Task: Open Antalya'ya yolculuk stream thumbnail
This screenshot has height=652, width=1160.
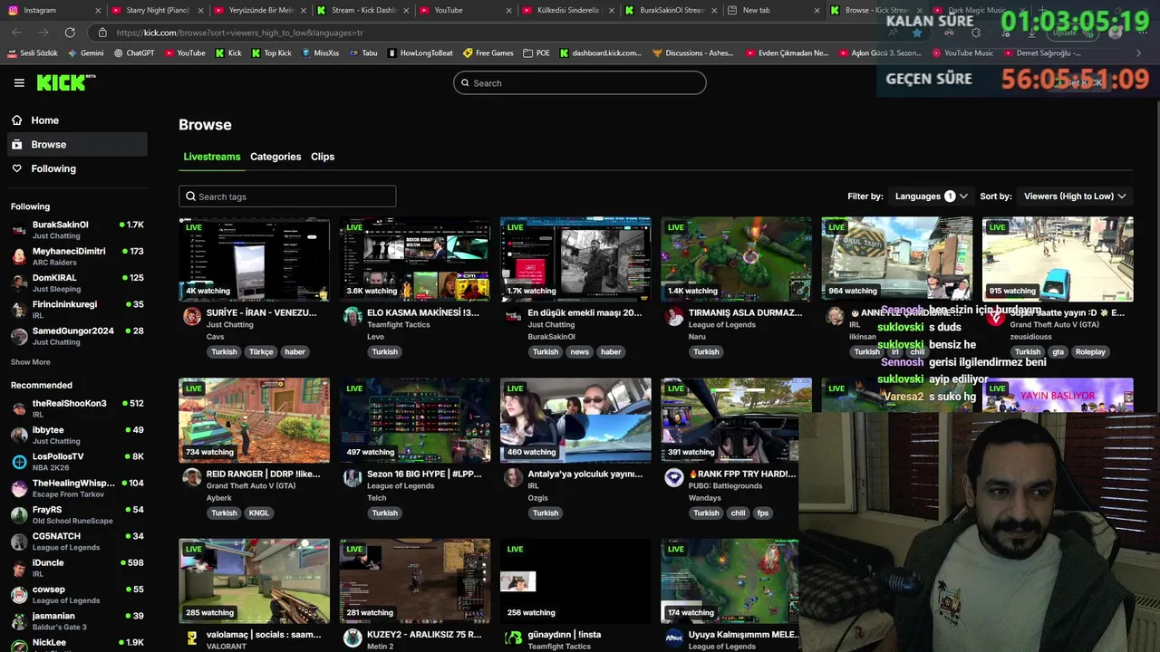Action: tap(575, 420)
